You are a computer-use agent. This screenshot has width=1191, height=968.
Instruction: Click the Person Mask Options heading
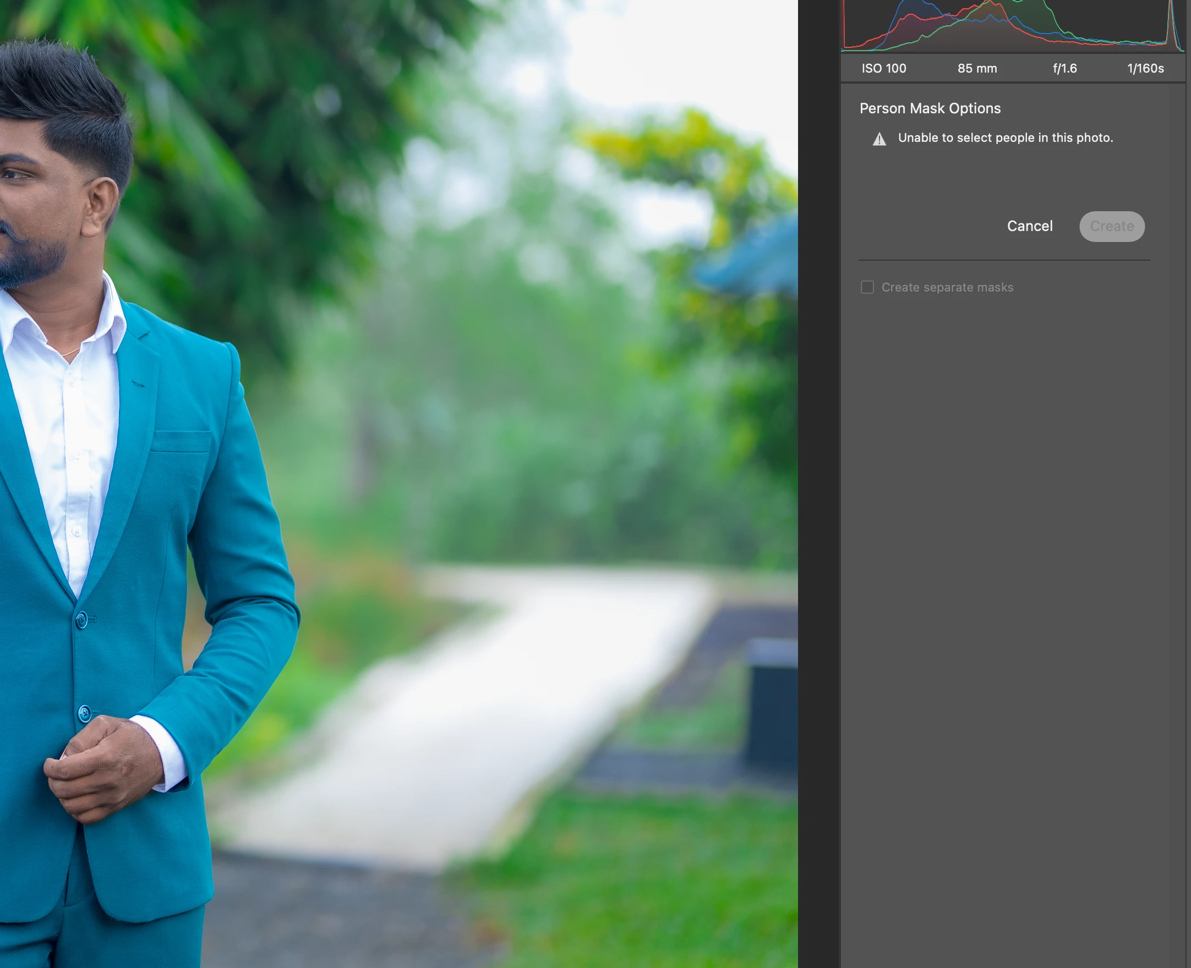(930, 108)
